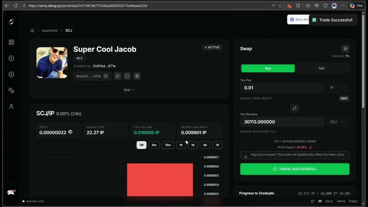Open the Terms footer link

coord(341,201)
